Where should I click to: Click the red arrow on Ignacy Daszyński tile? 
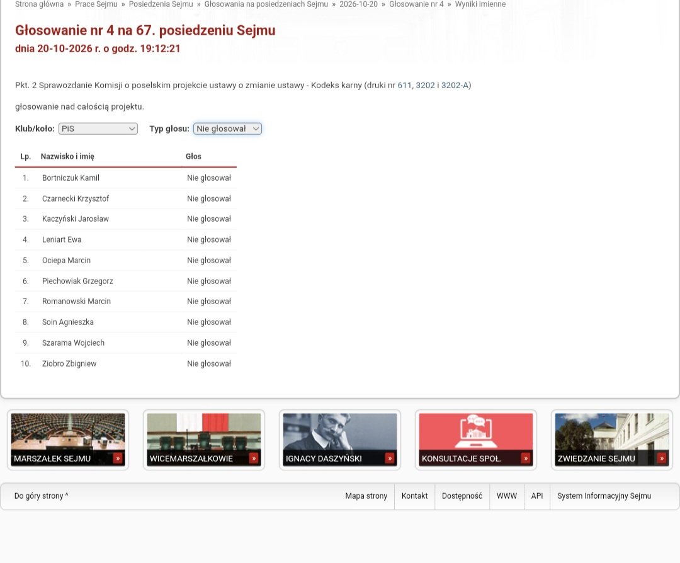click(x=390, y=458)
